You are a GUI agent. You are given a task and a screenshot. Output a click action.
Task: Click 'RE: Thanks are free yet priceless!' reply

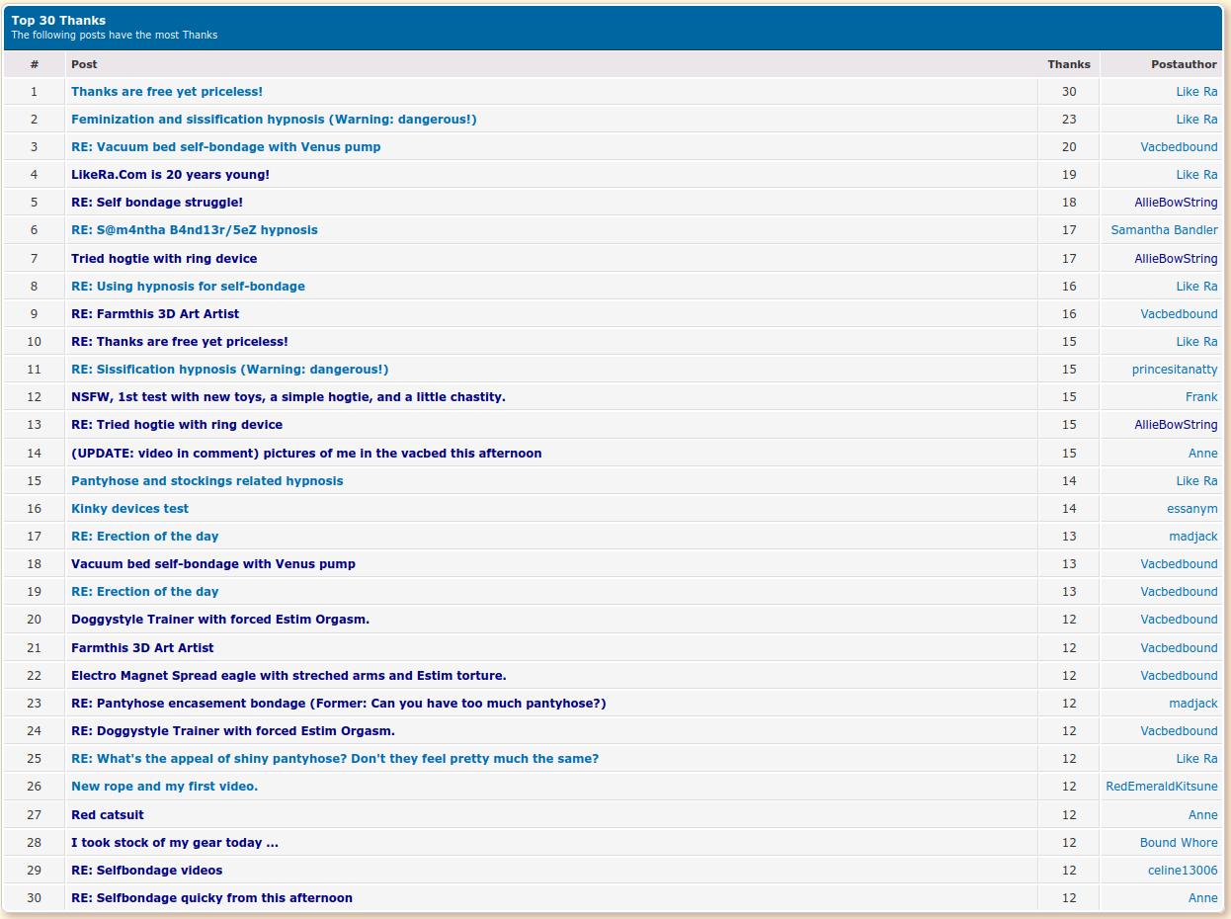pos(179,342)
